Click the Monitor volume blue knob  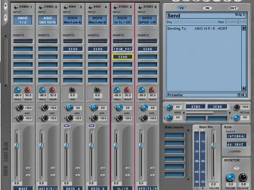(x=230, y=177)
